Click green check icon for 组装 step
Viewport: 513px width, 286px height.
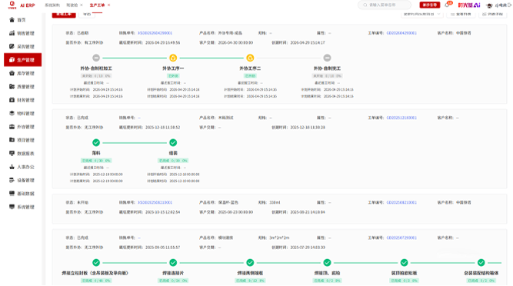(x=173, y=142)
